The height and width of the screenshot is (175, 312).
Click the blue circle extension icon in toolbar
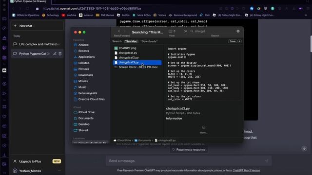point(252,9)
